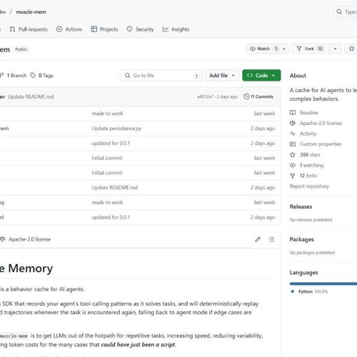The width and height of the screenshot is (357, 357).
Task: Click the 't' shortcut badge in the Go to file field
Action: [x=196, y=76]
